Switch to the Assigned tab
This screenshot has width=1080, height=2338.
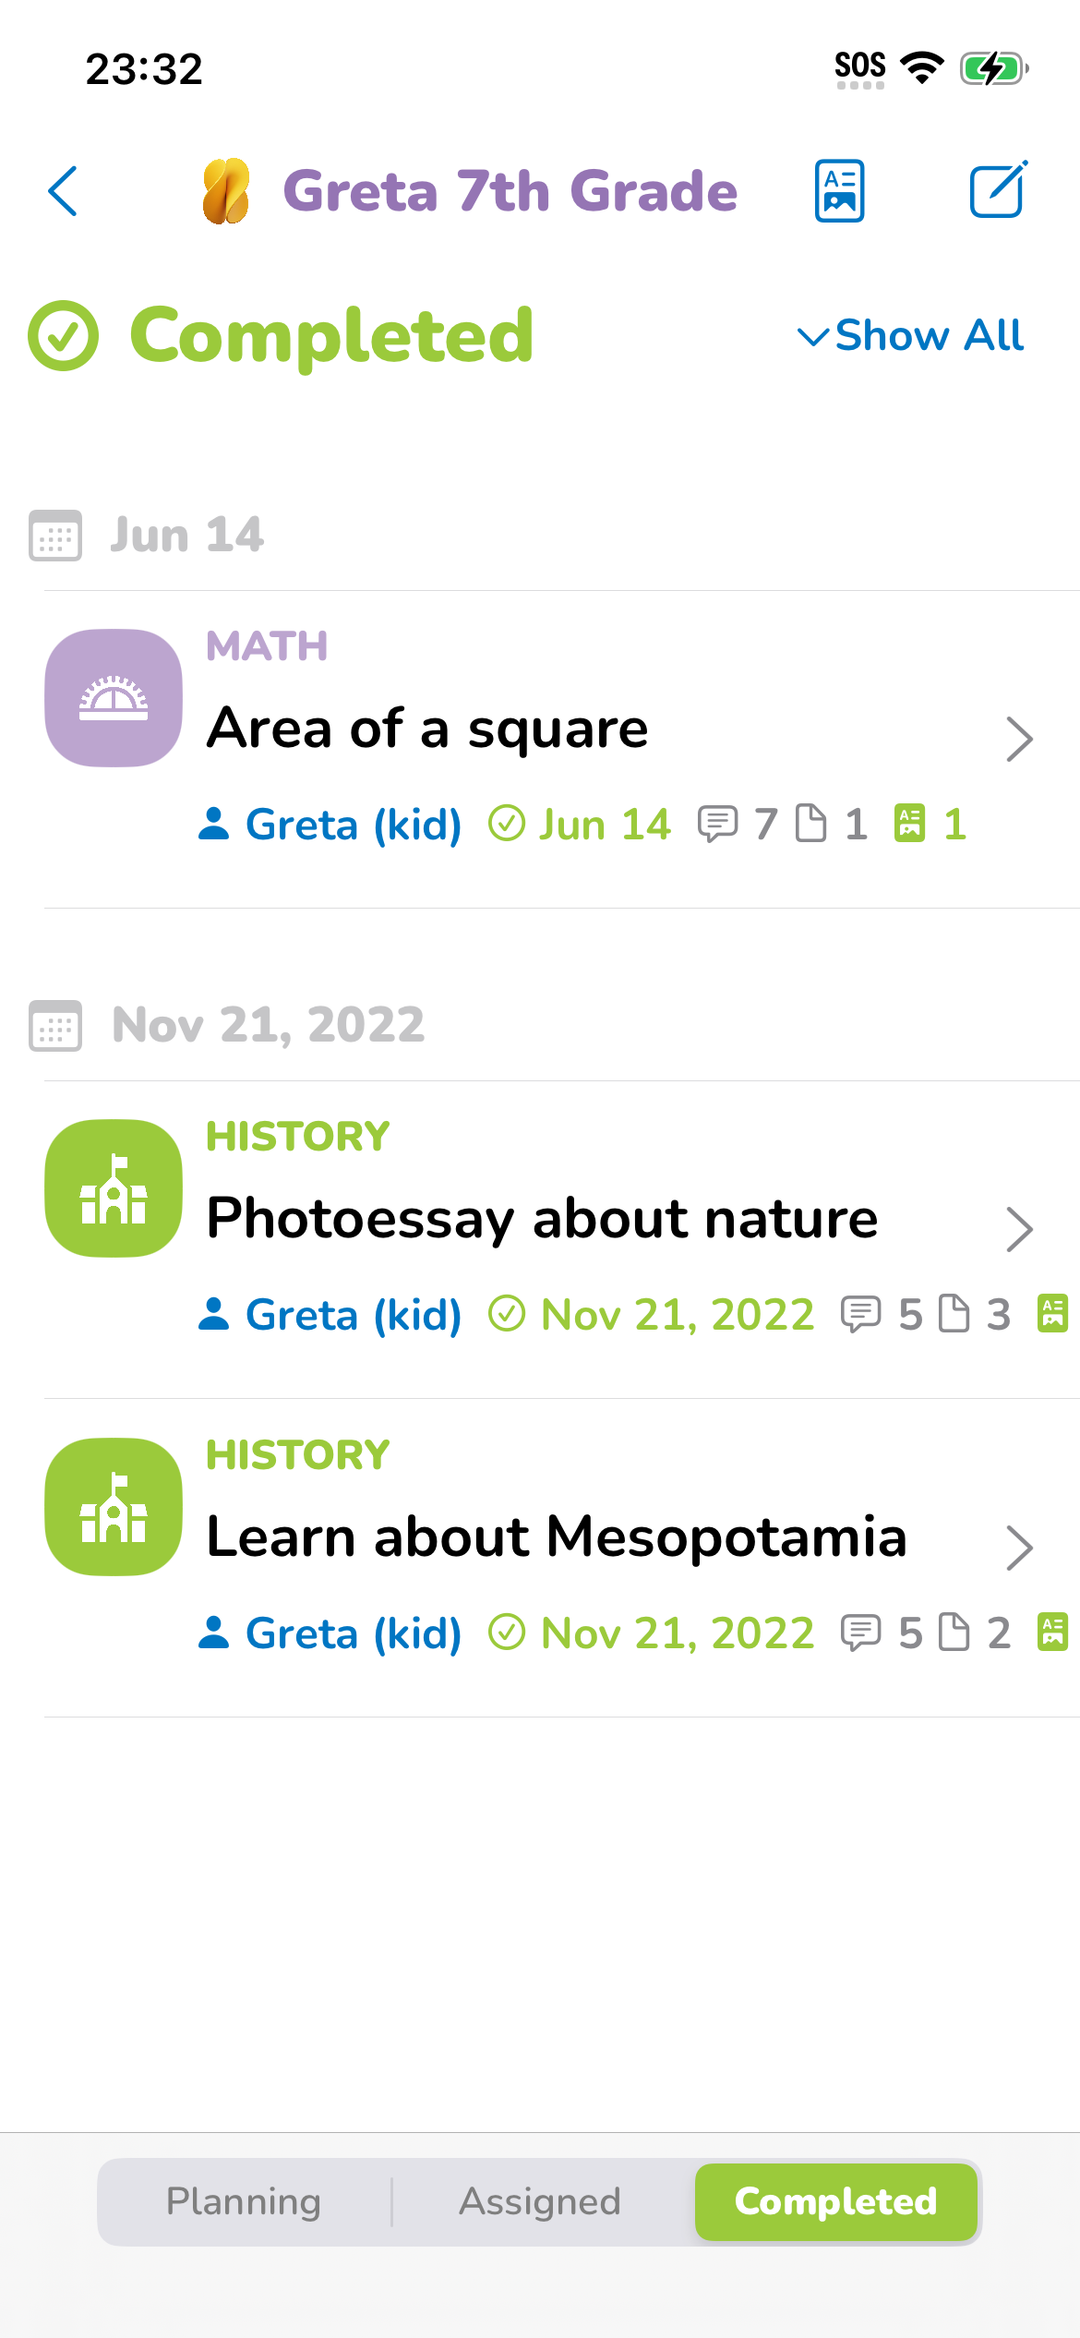tap(540, 2202)
